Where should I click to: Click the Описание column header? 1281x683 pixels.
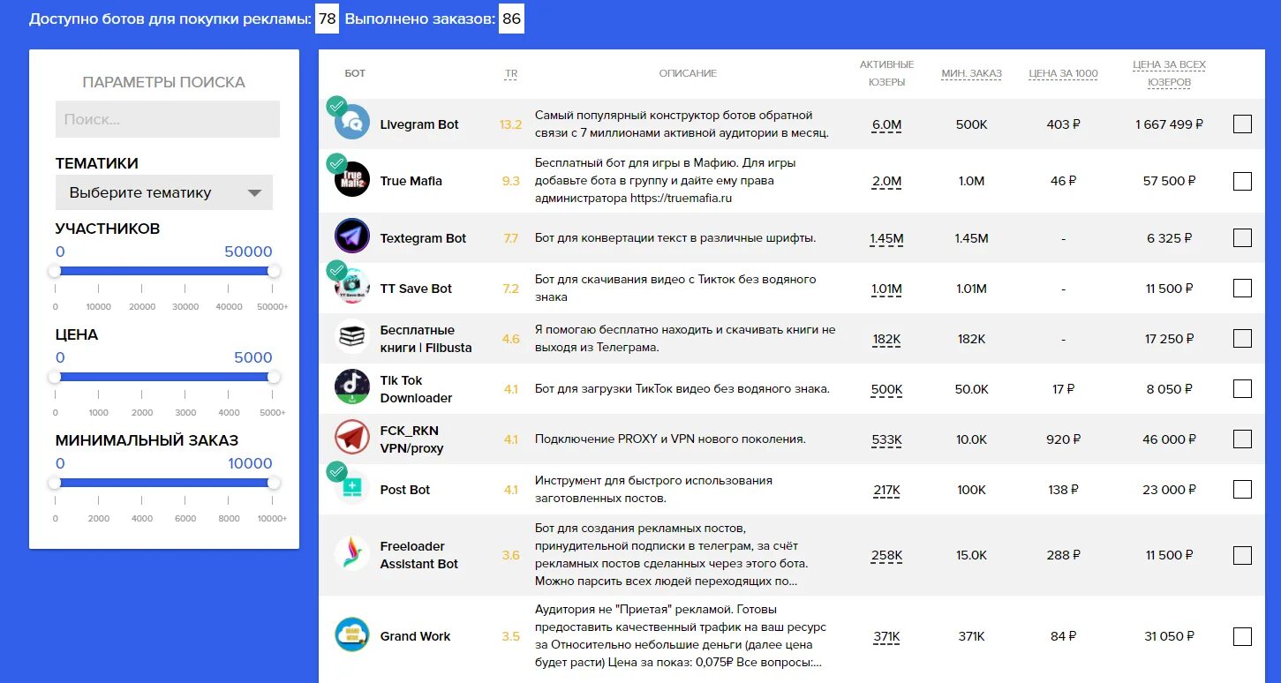click(x=688, y=74)
